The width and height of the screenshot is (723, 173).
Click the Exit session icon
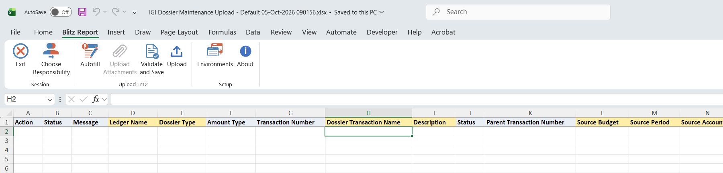point(20,51)
